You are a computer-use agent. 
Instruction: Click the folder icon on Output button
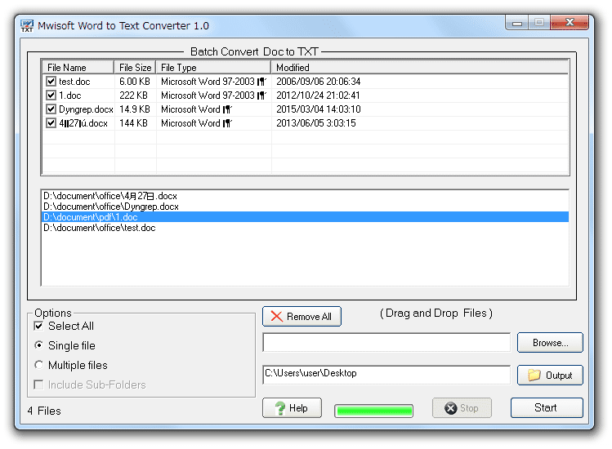point(534,375)
